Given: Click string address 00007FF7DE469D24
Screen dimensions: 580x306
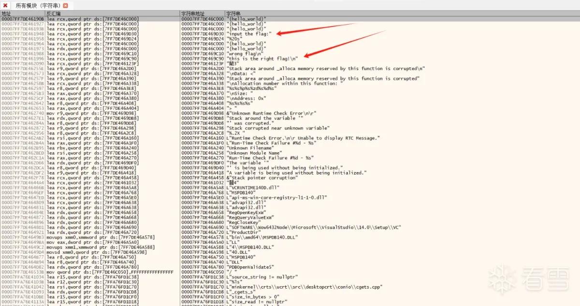Looking at the screenshot, I should tap(203, 39).
